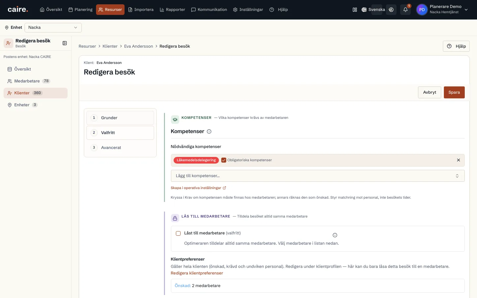Click the PD user avatar
The width and height of the screenshot is (477, 298).
coord(422,10)
